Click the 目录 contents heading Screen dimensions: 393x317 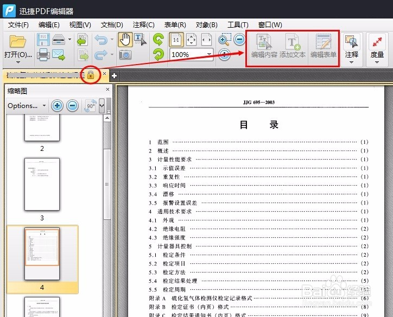pos(259,124)
